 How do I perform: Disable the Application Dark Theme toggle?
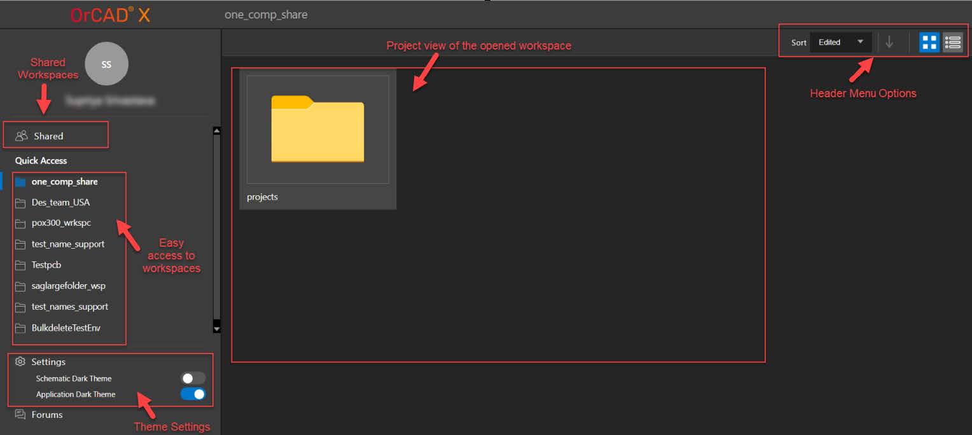193,394
